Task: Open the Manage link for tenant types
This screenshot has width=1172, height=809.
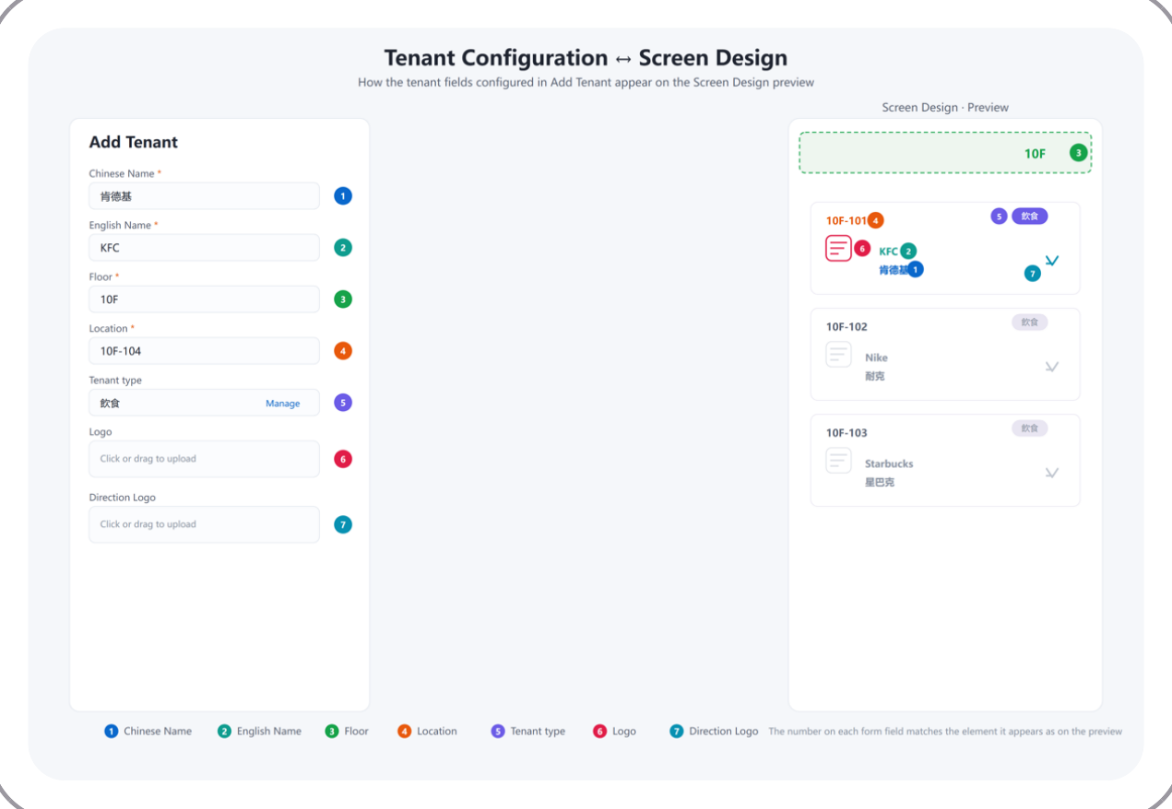Action: coord(282,404)
